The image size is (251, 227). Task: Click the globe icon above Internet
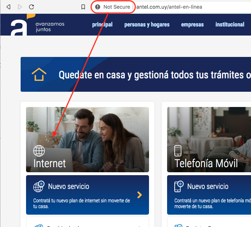click(x=39, y=151)
